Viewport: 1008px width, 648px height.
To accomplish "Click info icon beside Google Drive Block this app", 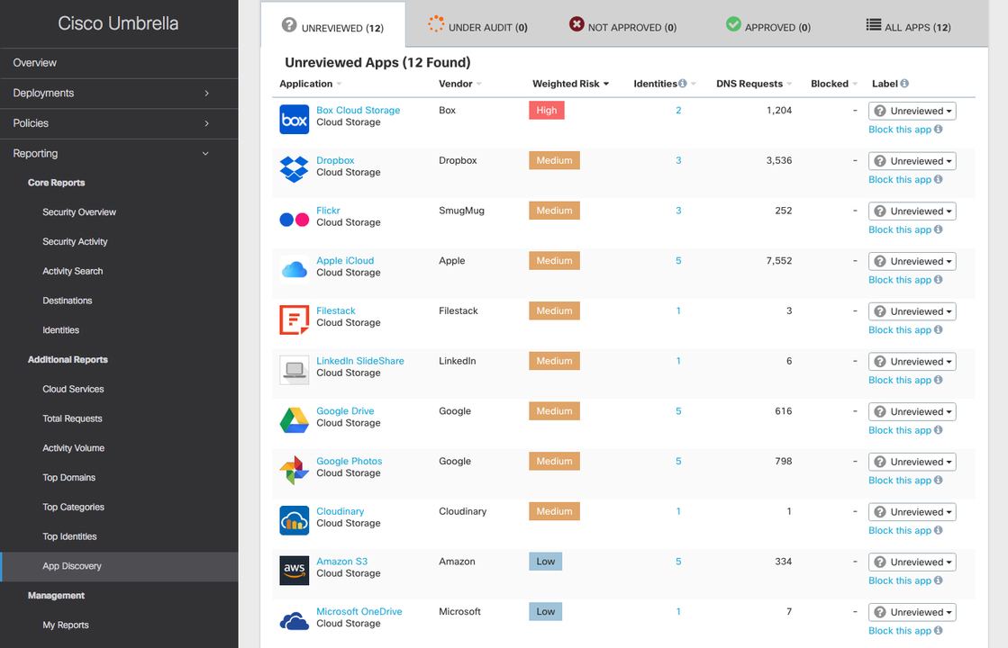I will point(939,429).
